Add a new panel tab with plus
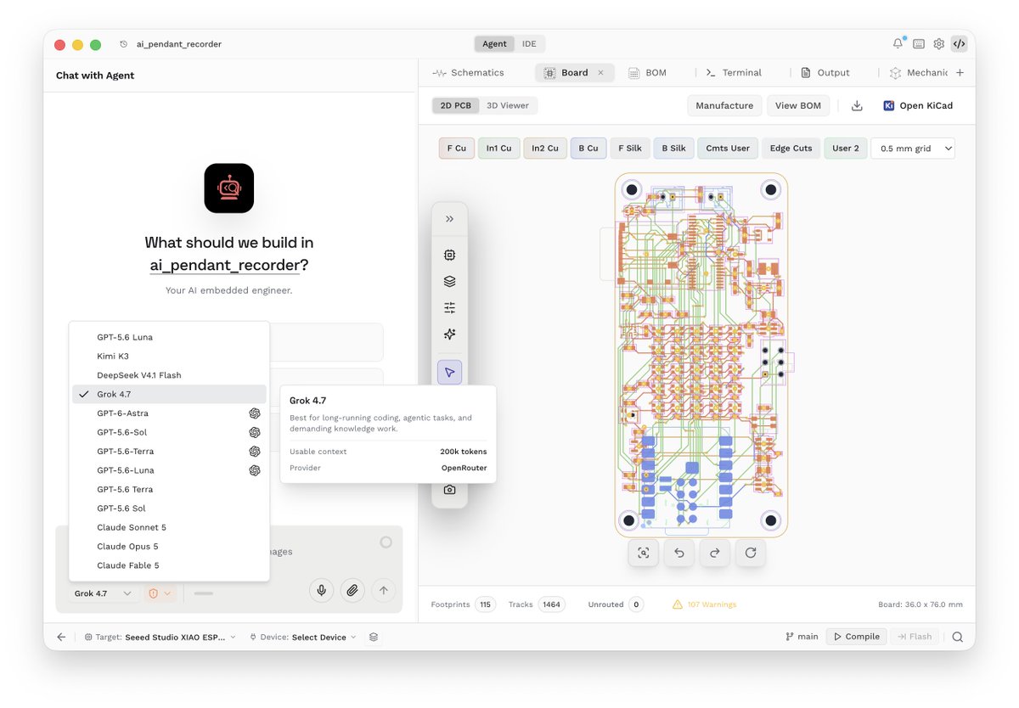Screen dimensions: 1019x708 [960, 73]
